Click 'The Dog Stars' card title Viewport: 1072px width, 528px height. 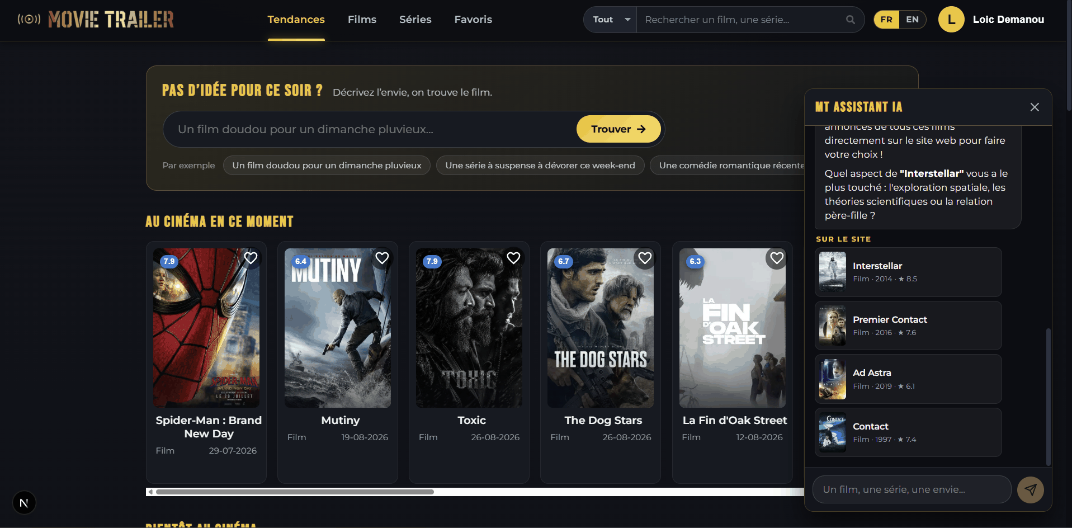coord(603,420)
